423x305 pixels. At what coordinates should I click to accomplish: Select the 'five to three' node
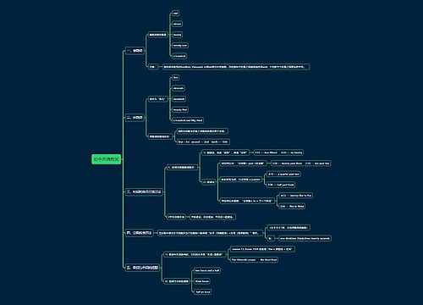pyautogui.click(x=292, y=207)
